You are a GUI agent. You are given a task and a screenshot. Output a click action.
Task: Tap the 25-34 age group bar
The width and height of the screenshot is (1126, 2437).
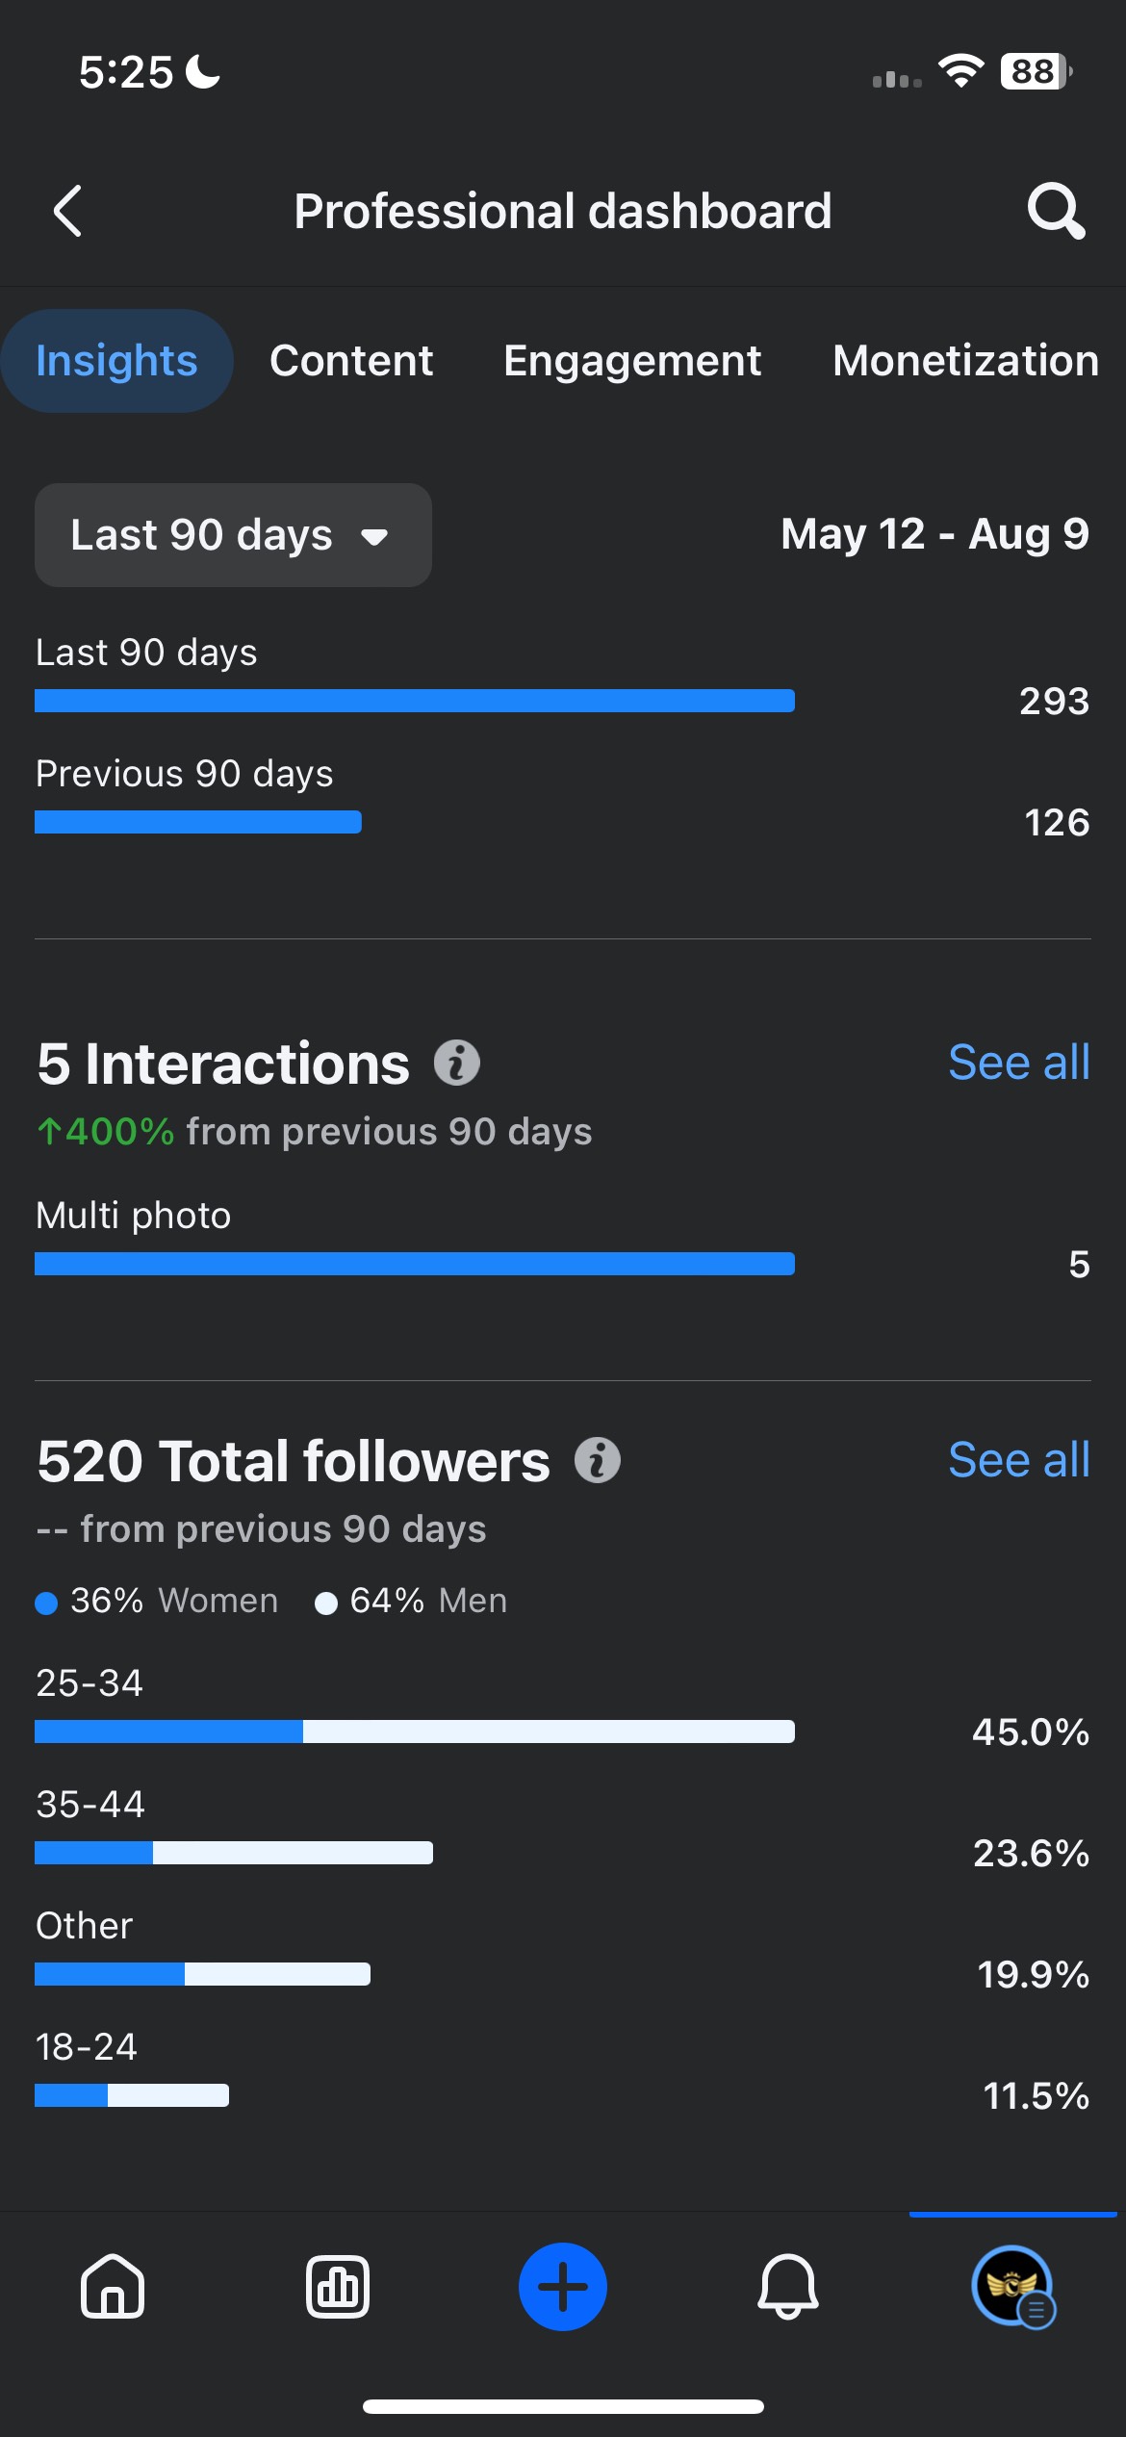415,1732
